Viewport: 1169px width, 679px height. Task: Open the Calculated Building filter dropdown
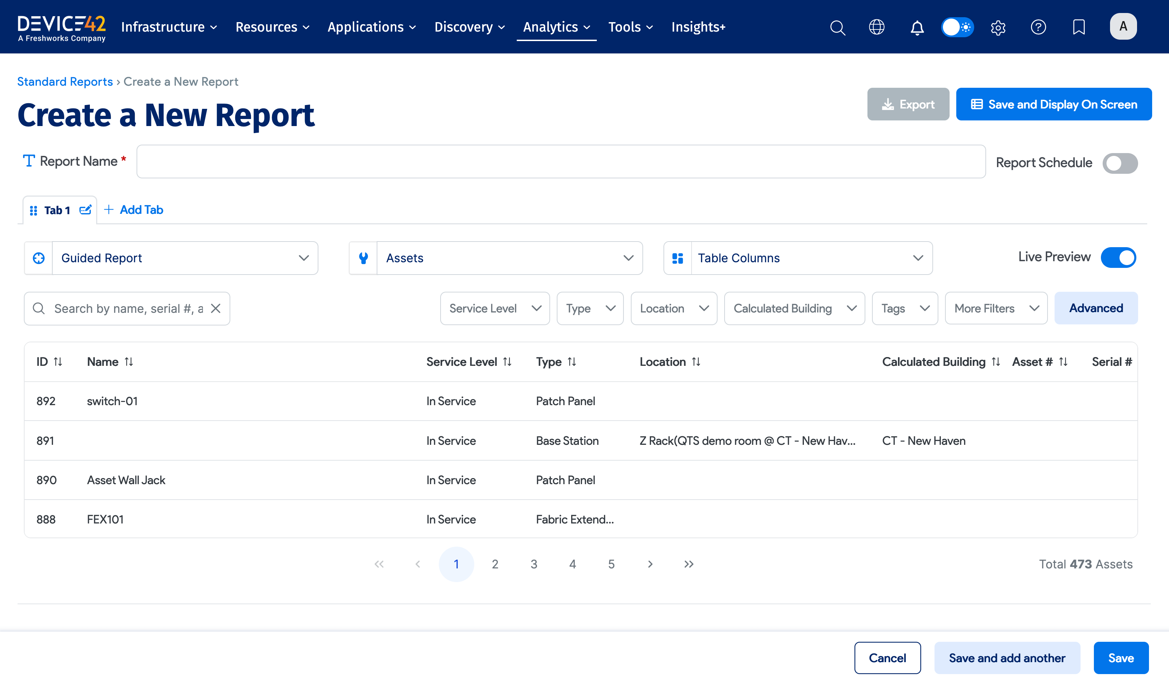point(794,308)
